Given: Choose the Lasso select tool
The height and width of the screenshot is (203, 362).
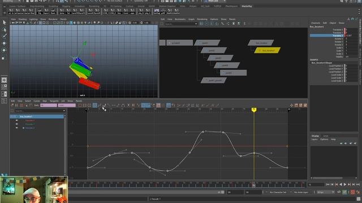Looking at the screenshot, I should (4, 29).
